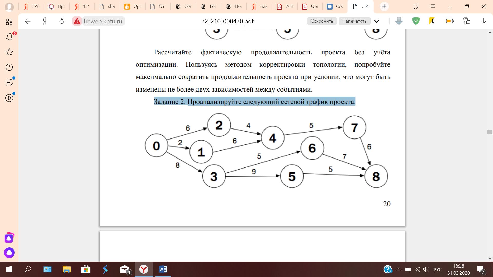The width and height of the screenshot is (493, 277).
Task: Open the tableau grid icon
Action: [x=9, y=22]
